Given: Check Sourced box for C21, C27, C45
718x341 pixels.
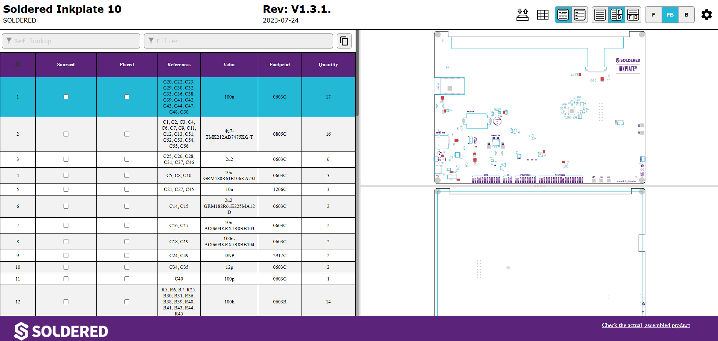Looking at the screenshot, I should point(66,189).
